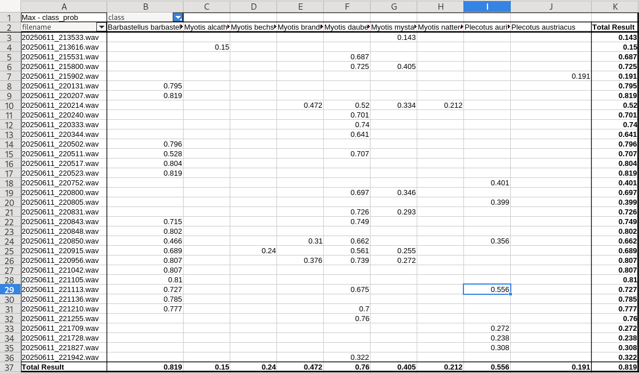The height and width of the screenshot is (373, 639).
Task: Click the Total Result row label
Action: (x=63, y=367)
